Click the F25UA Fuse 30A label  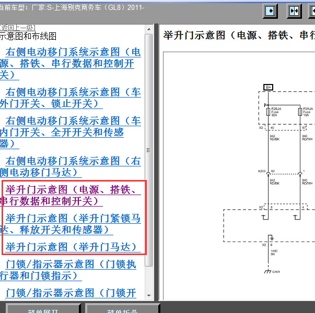tap(276, 112)
